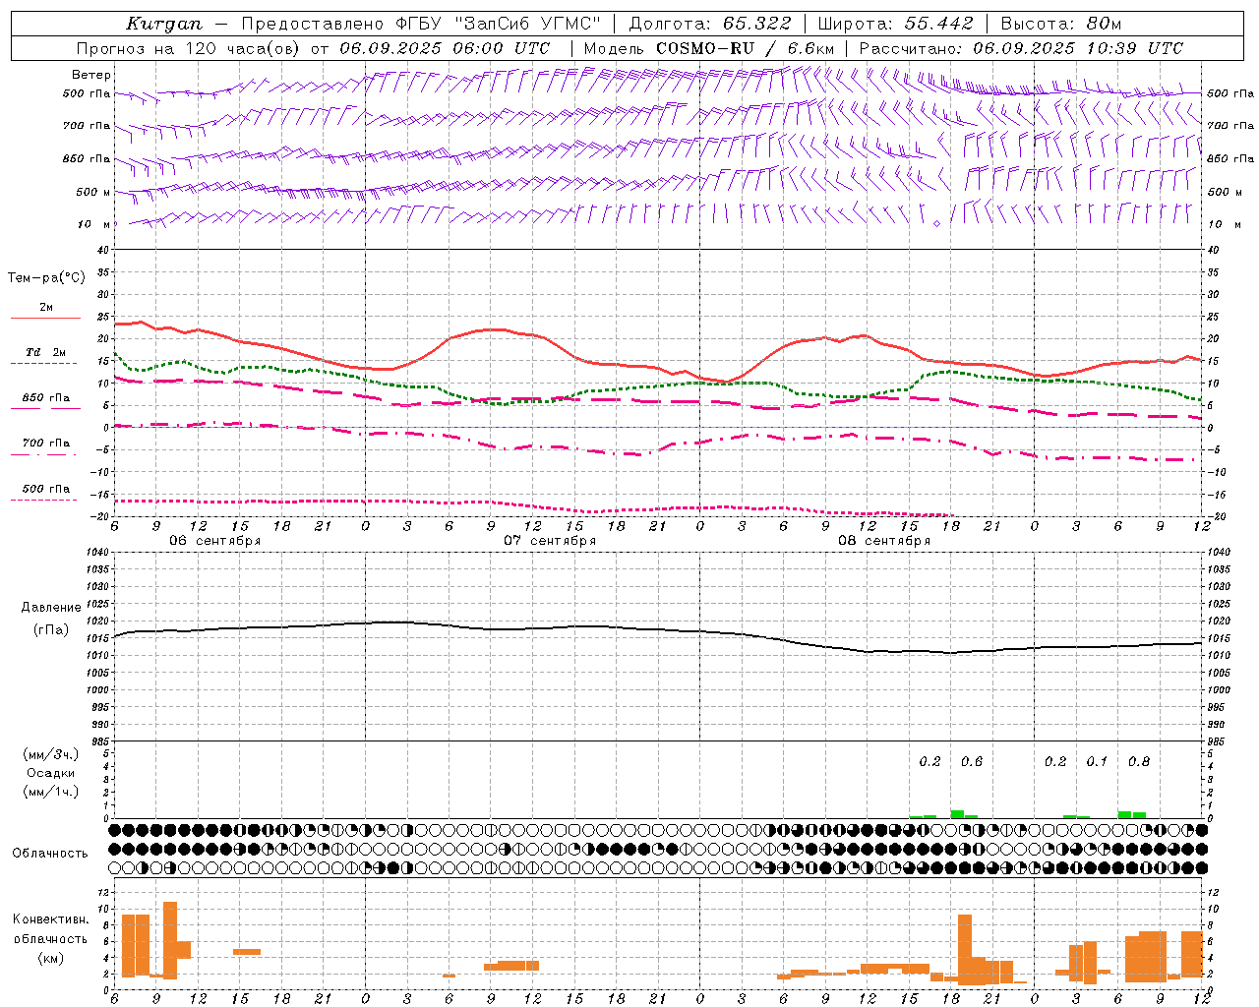
Task: Click the station name "Kurgan" in the header
Action: coord(164,24)
